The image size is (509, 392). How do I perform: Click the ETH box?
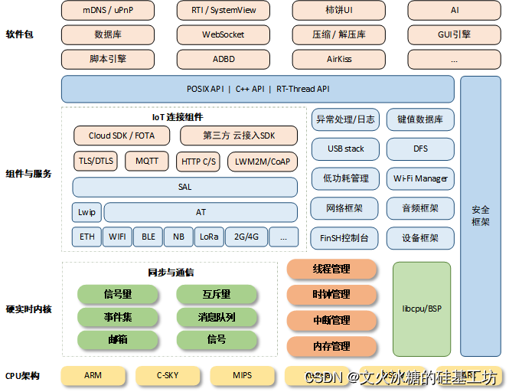click(86, 237)
